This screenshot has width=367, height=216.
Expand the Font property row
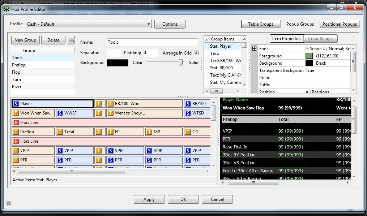point(255,49)
